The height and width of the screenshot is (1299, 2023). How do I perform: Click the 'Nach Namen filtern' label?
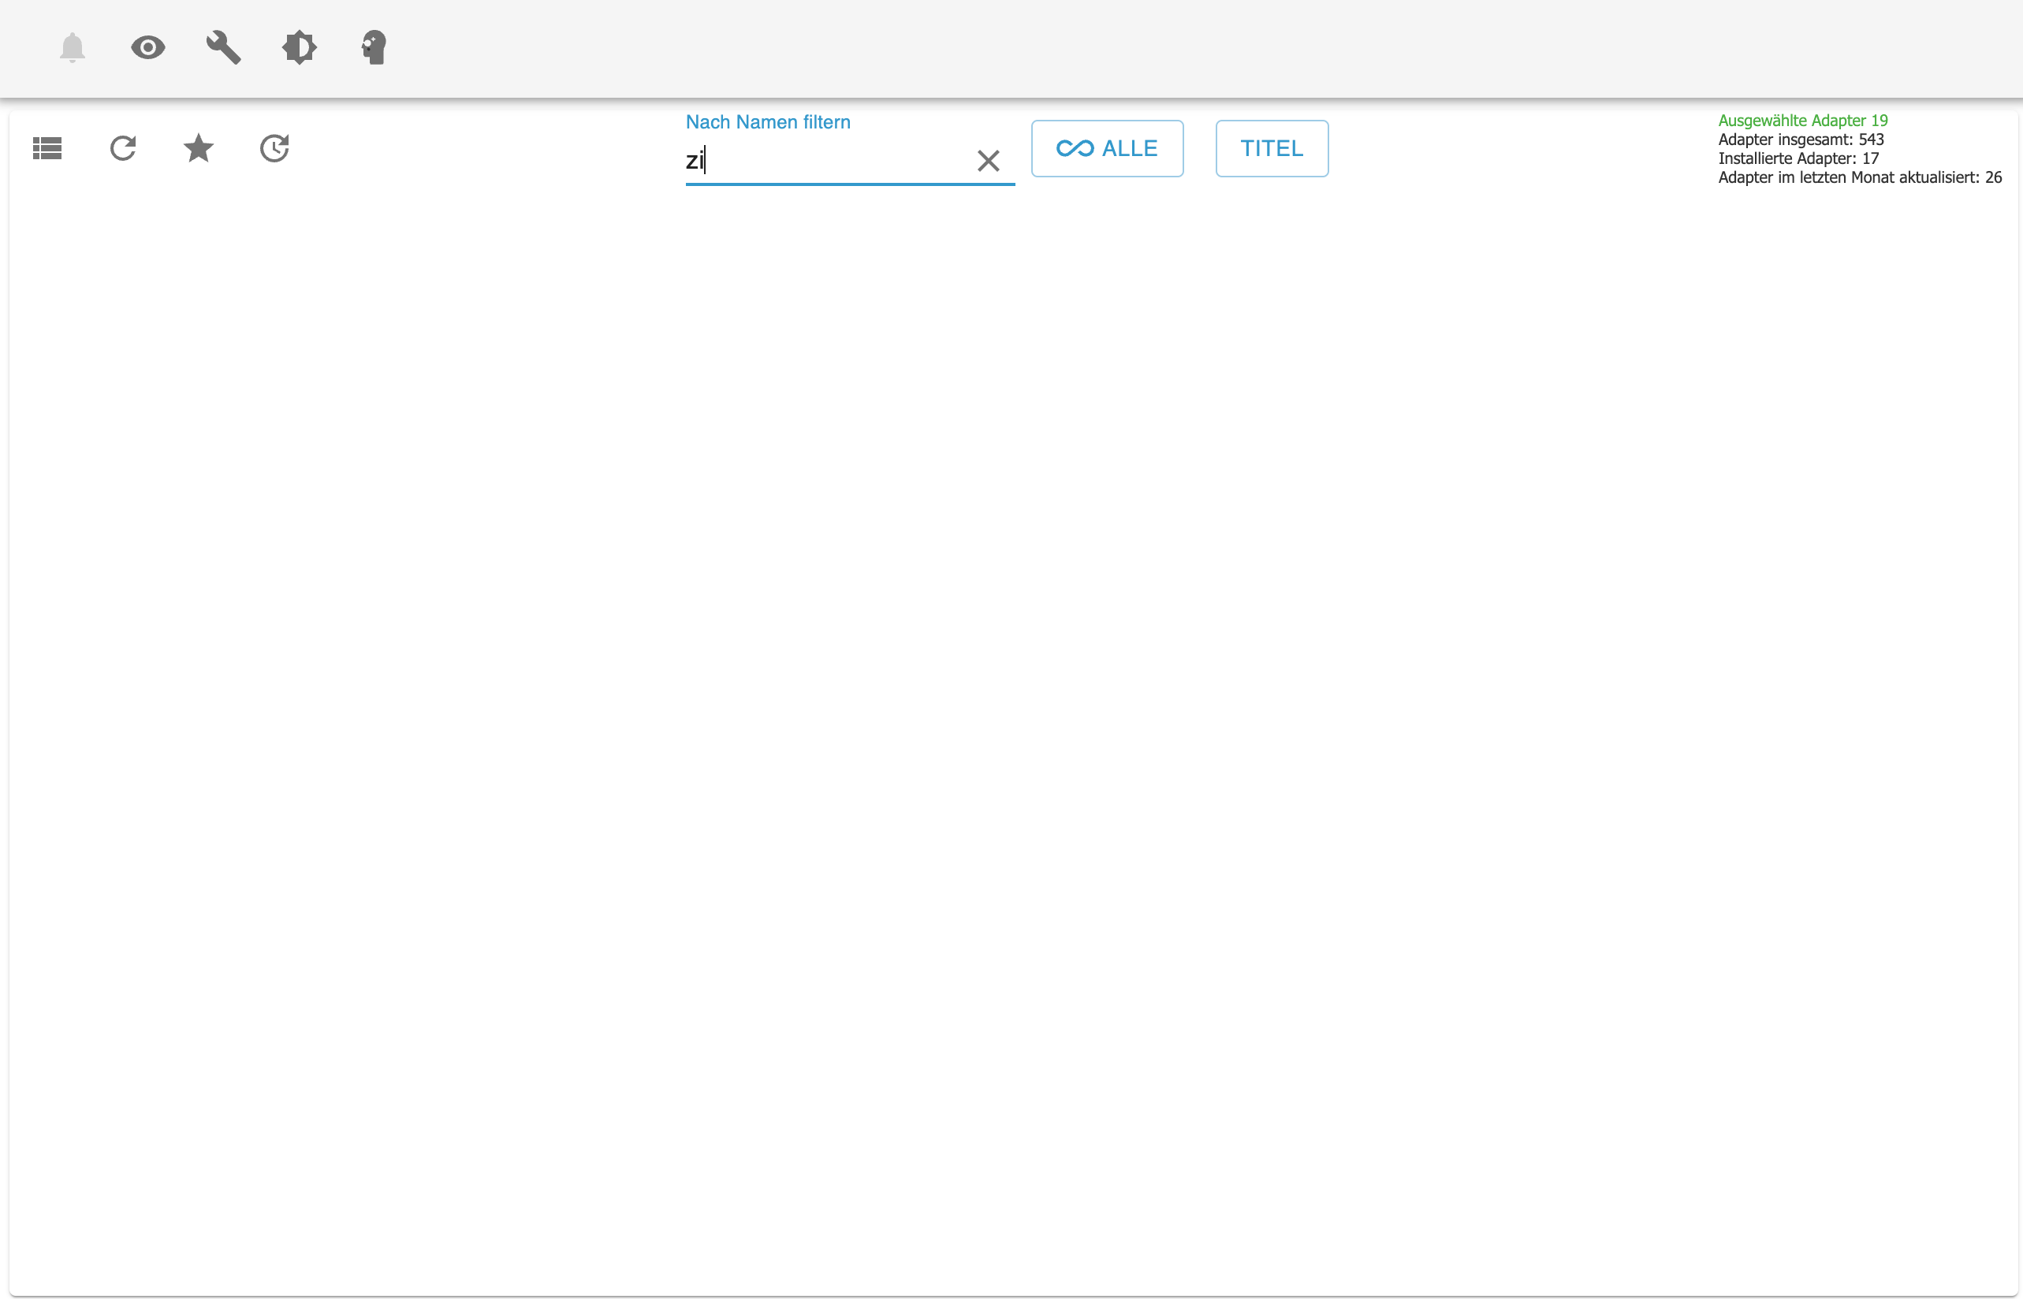pos(767,122)
